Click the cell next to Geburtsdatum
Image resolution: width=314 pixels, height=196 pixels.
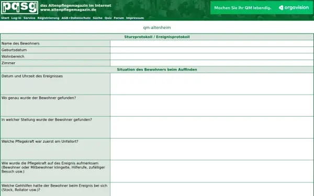click(211, 50)
